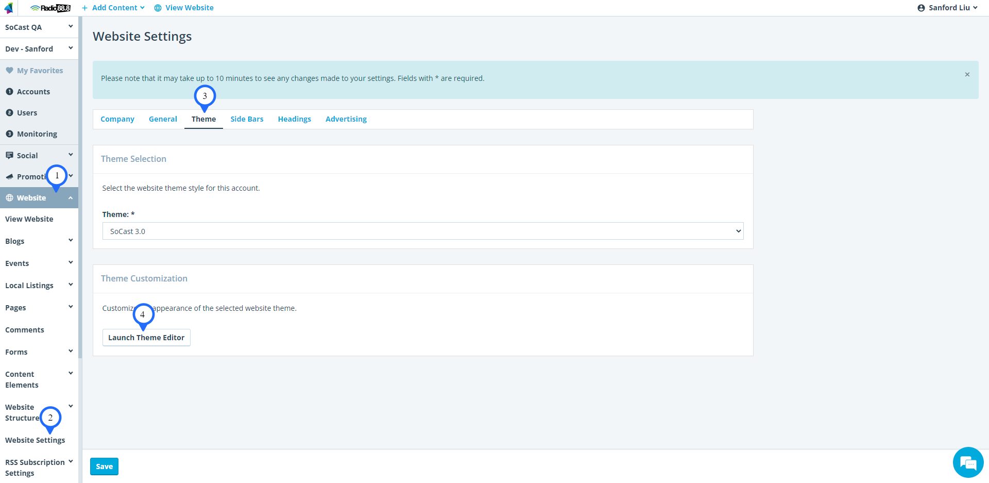The image size is (989, 483).
Task: Launch the Theme Editor
Action: pos(146,338)
